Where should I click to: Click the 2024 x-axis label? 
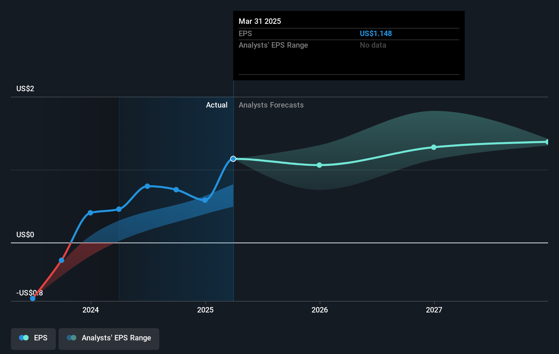(x=91, y=310)
